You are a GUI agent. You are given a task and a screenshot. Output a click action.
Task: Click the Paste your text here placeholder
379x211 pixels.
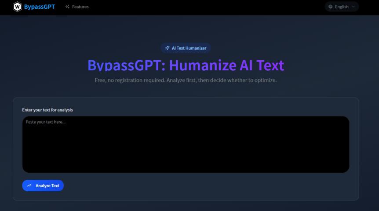(46, 122)
